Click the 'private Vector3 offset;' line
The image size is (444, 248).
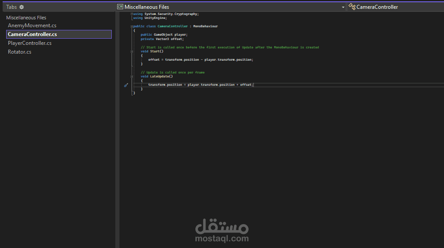click(x=162, y=39)
